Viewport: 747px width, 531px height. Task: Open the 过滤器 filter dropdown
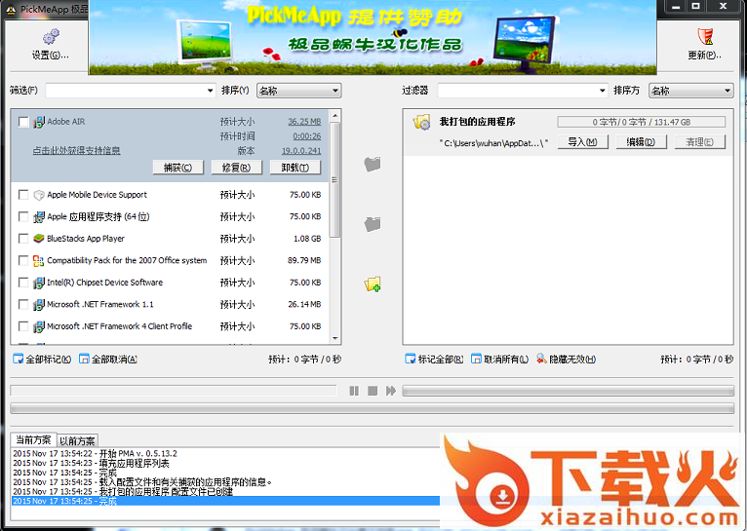tap(602, 91)
